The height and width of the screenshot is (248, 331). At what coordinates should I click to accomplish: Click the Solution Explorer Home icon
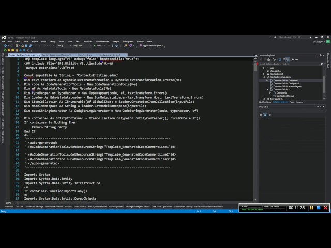(x=268, y=60)
